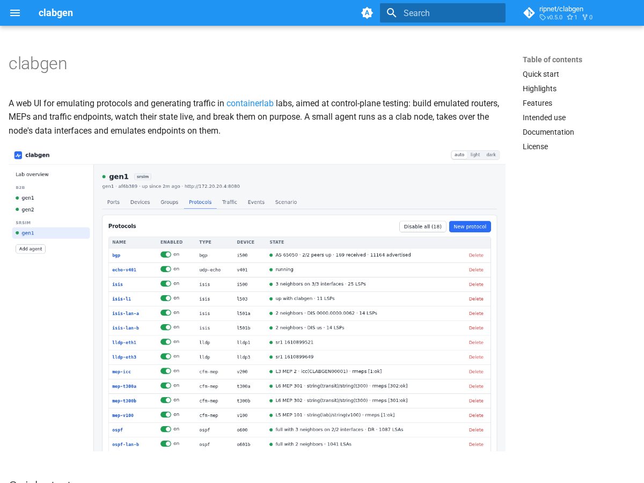Navigate to the Documentation section
Image resolution: width=644 pixels, height=483 pixels.
pos(548,132)
